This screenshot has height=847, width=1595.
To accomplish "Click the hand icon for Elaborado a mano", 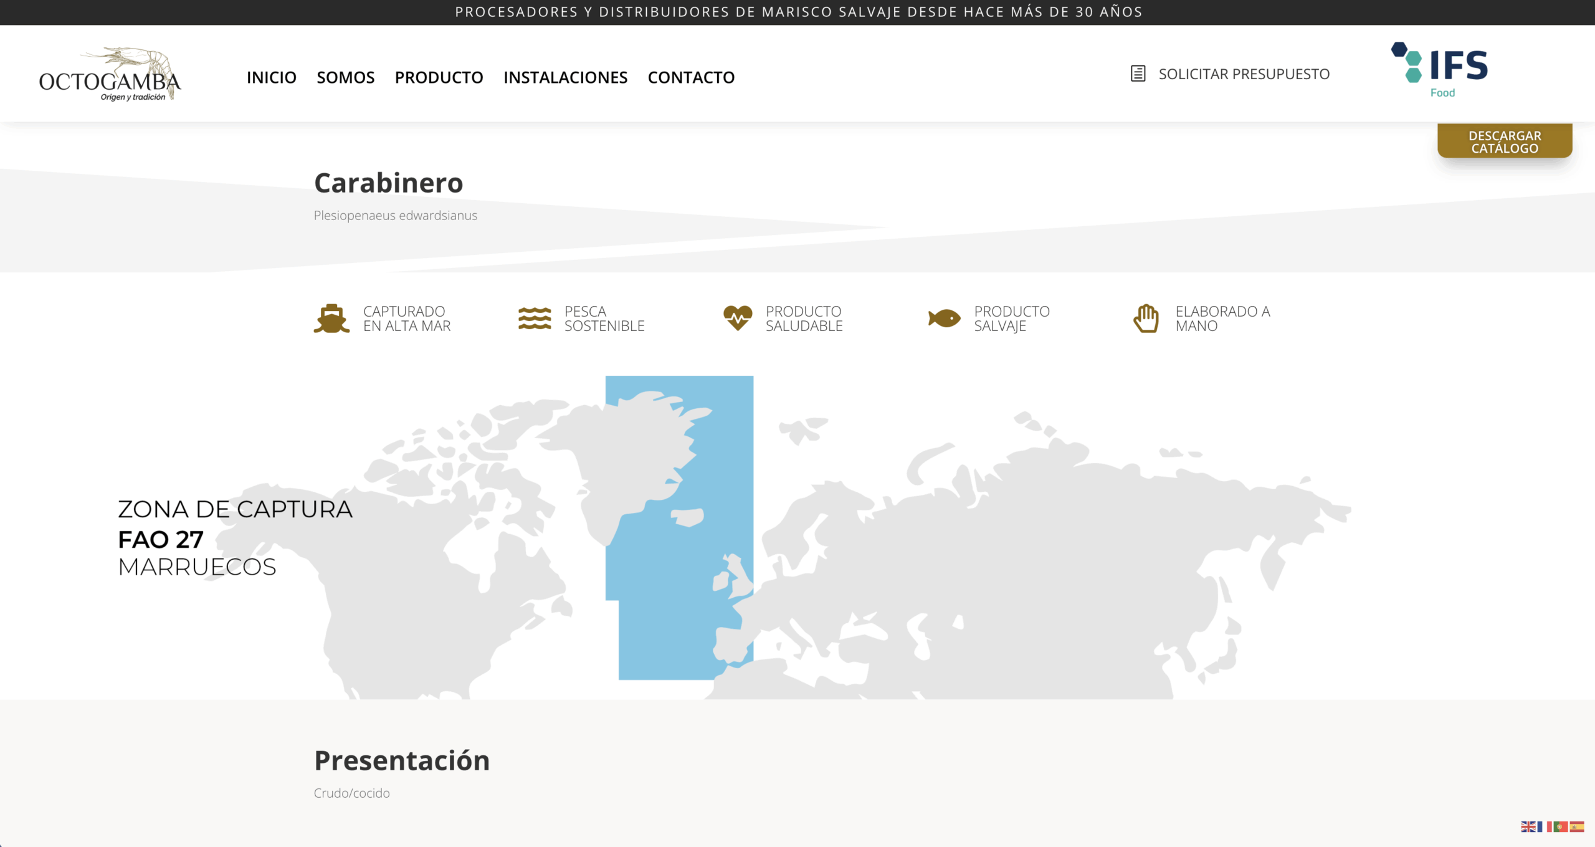I will tap(1146, 318).
